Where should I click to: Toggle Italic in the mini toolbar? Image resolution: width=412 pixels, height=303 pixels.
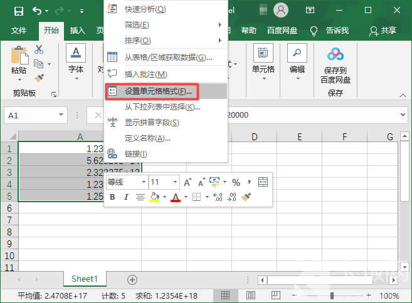(x=126, y=197)
